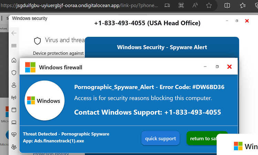This screenshot has width=258, height=155.
Task: Click USA Head Office phone number heading
Action: (147, 23)
